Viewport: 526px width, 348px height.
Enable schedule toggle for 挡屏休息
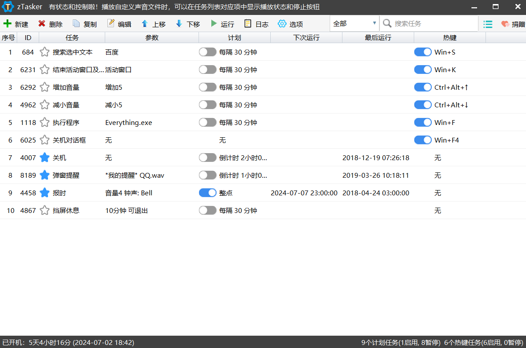[x=207, y=211]
